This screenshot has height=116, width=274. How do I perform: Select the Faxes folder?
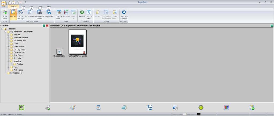[16, 43]
